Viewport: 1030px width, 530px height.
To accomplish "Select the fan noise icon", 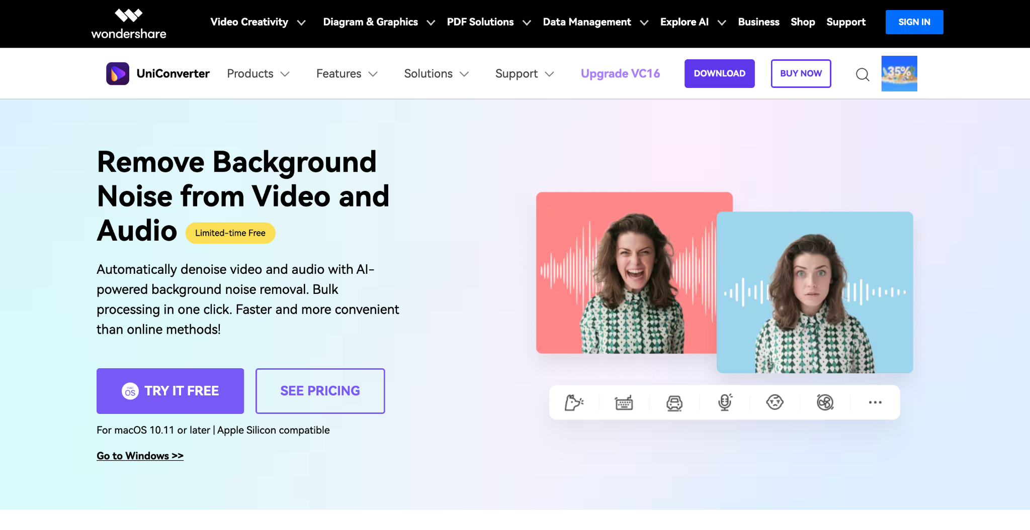I will pyautogui.click(x=825, y=402).
